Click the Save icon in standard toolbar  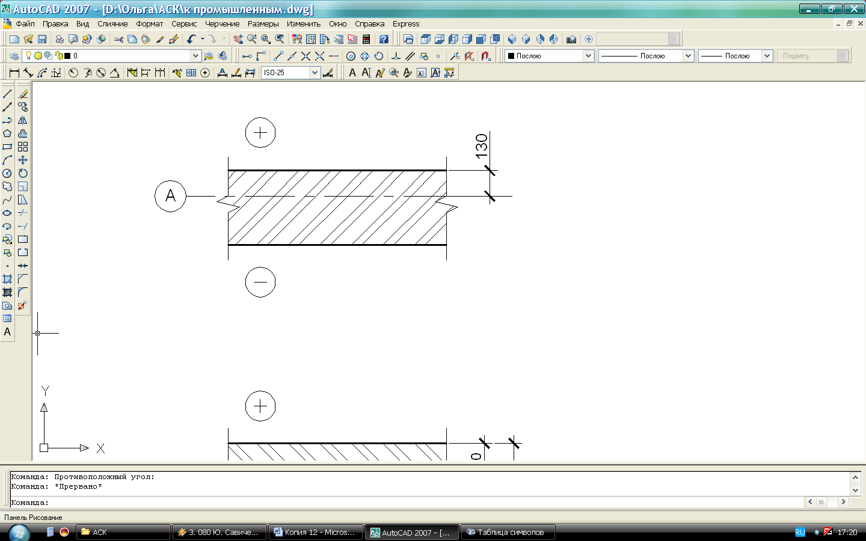click(42, 39)
